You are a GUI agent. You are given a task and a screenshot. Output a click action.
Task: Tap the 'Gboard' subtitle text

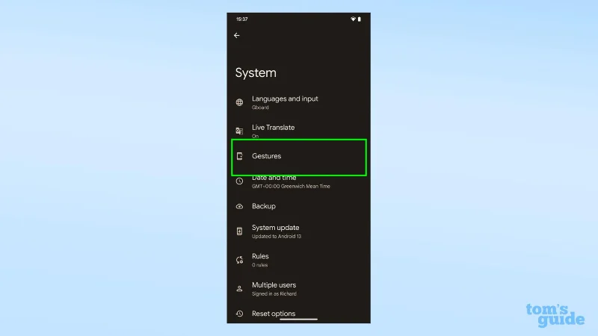pyautogui.click(x=260, y=108)
